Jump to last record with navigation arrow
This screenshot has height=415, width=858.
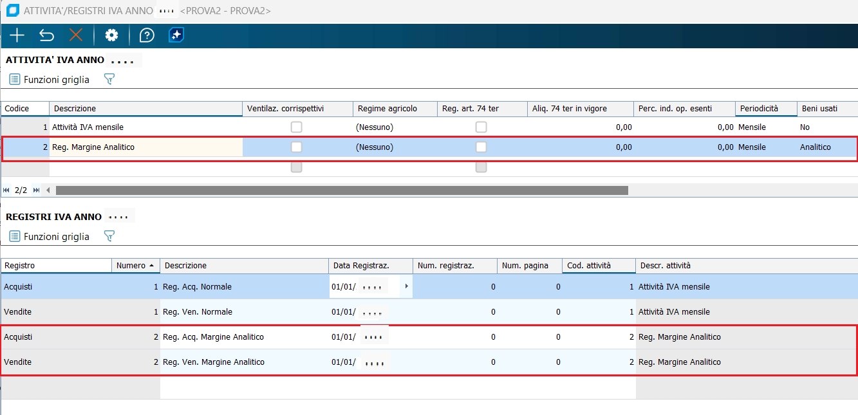point(36,190)
